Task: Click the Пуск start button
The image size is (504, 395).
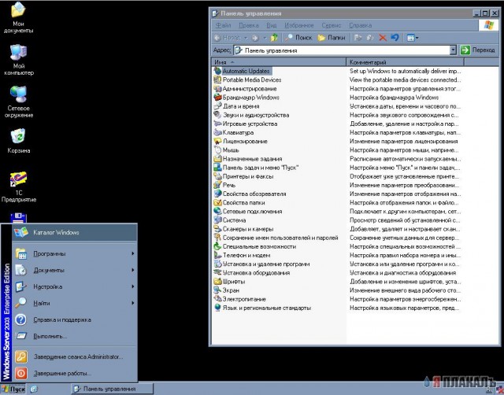Action: tap(13, 389)
